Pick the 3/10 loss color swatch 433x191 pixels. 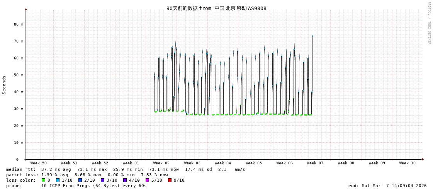point(102,180)
